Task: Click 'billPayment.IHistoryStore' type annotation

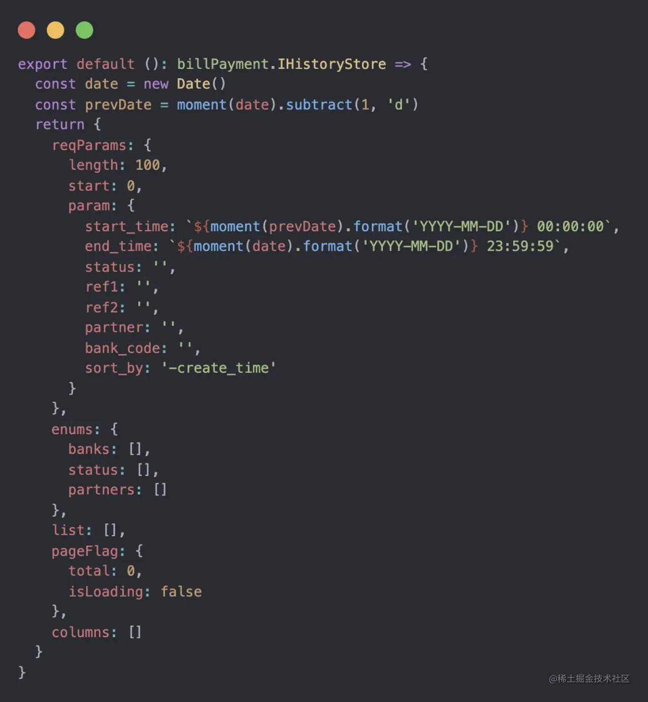Action: [x=282, y=64]
